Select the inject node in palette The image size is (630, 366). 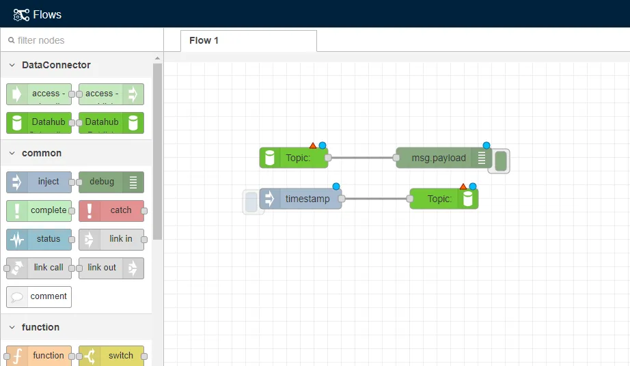pyautogui.click(x=39, y=182)
